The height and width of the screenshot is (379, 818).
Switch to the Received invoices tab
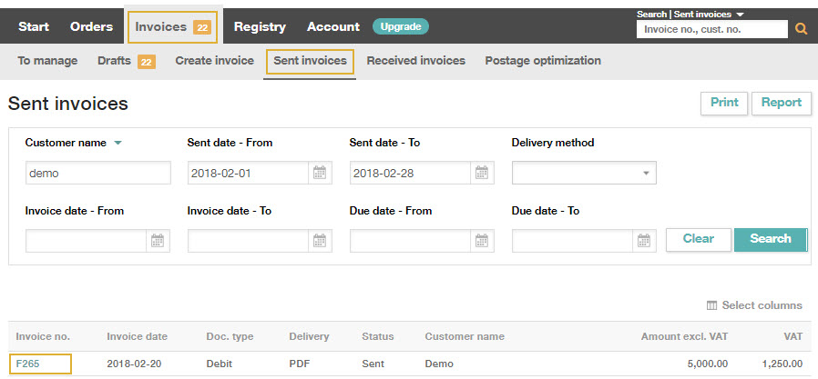point(415,61)
